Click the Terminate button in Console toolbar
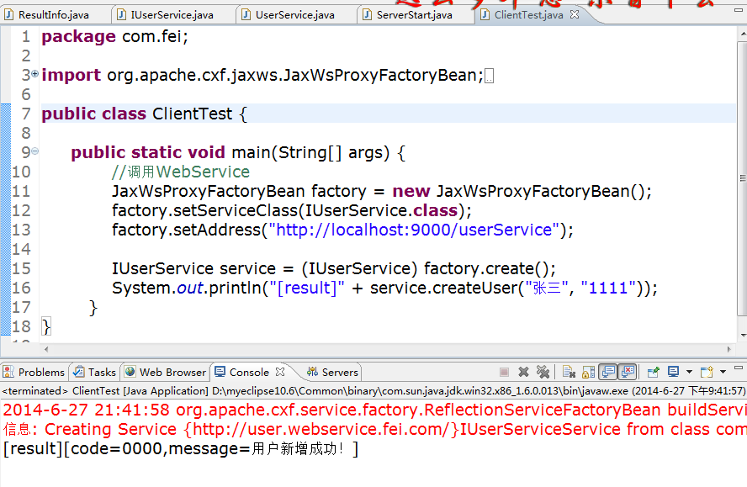The height and width of the screenshot is (487, 747). coord(504,372)
